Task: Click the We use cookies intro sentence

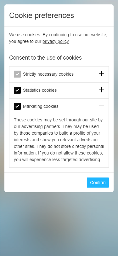Action: point(58,38)
